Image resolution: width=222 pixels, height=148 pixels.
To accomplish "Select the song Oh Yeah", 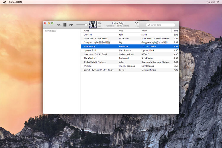I will pyautogui.click(x=88, y=35).
